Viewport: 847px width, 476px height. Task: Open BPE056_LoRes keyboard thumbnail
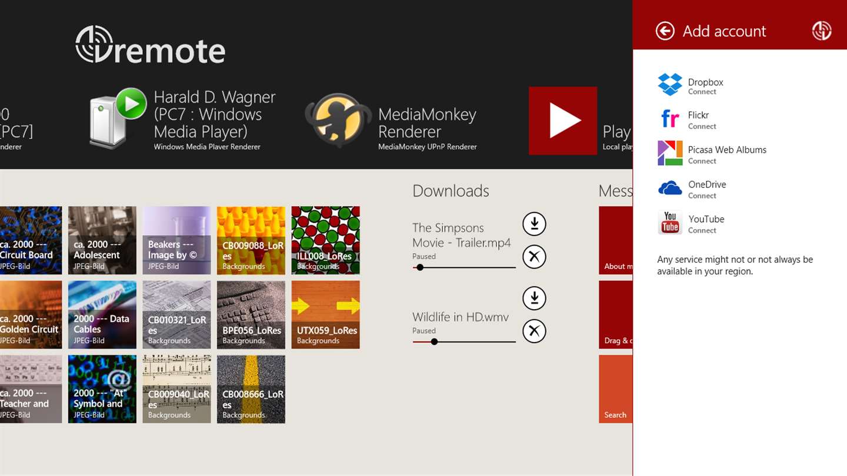(x=251, y=314)
